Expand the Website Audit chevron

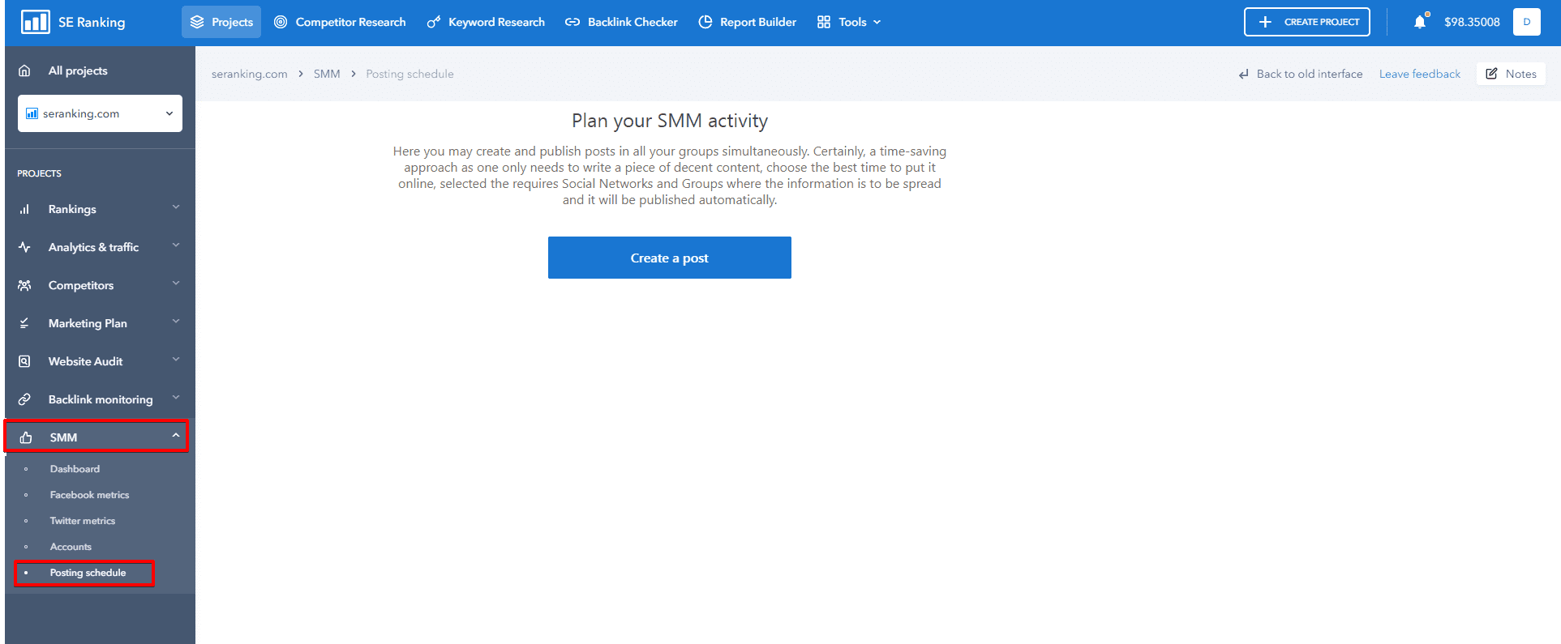176,360
